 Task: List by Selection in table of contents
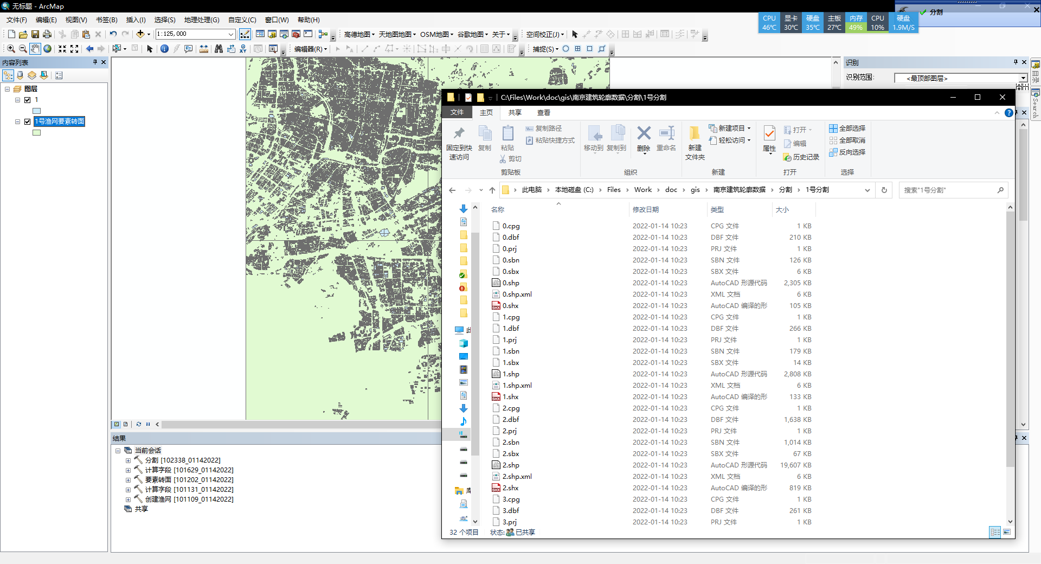coord(44,75)
